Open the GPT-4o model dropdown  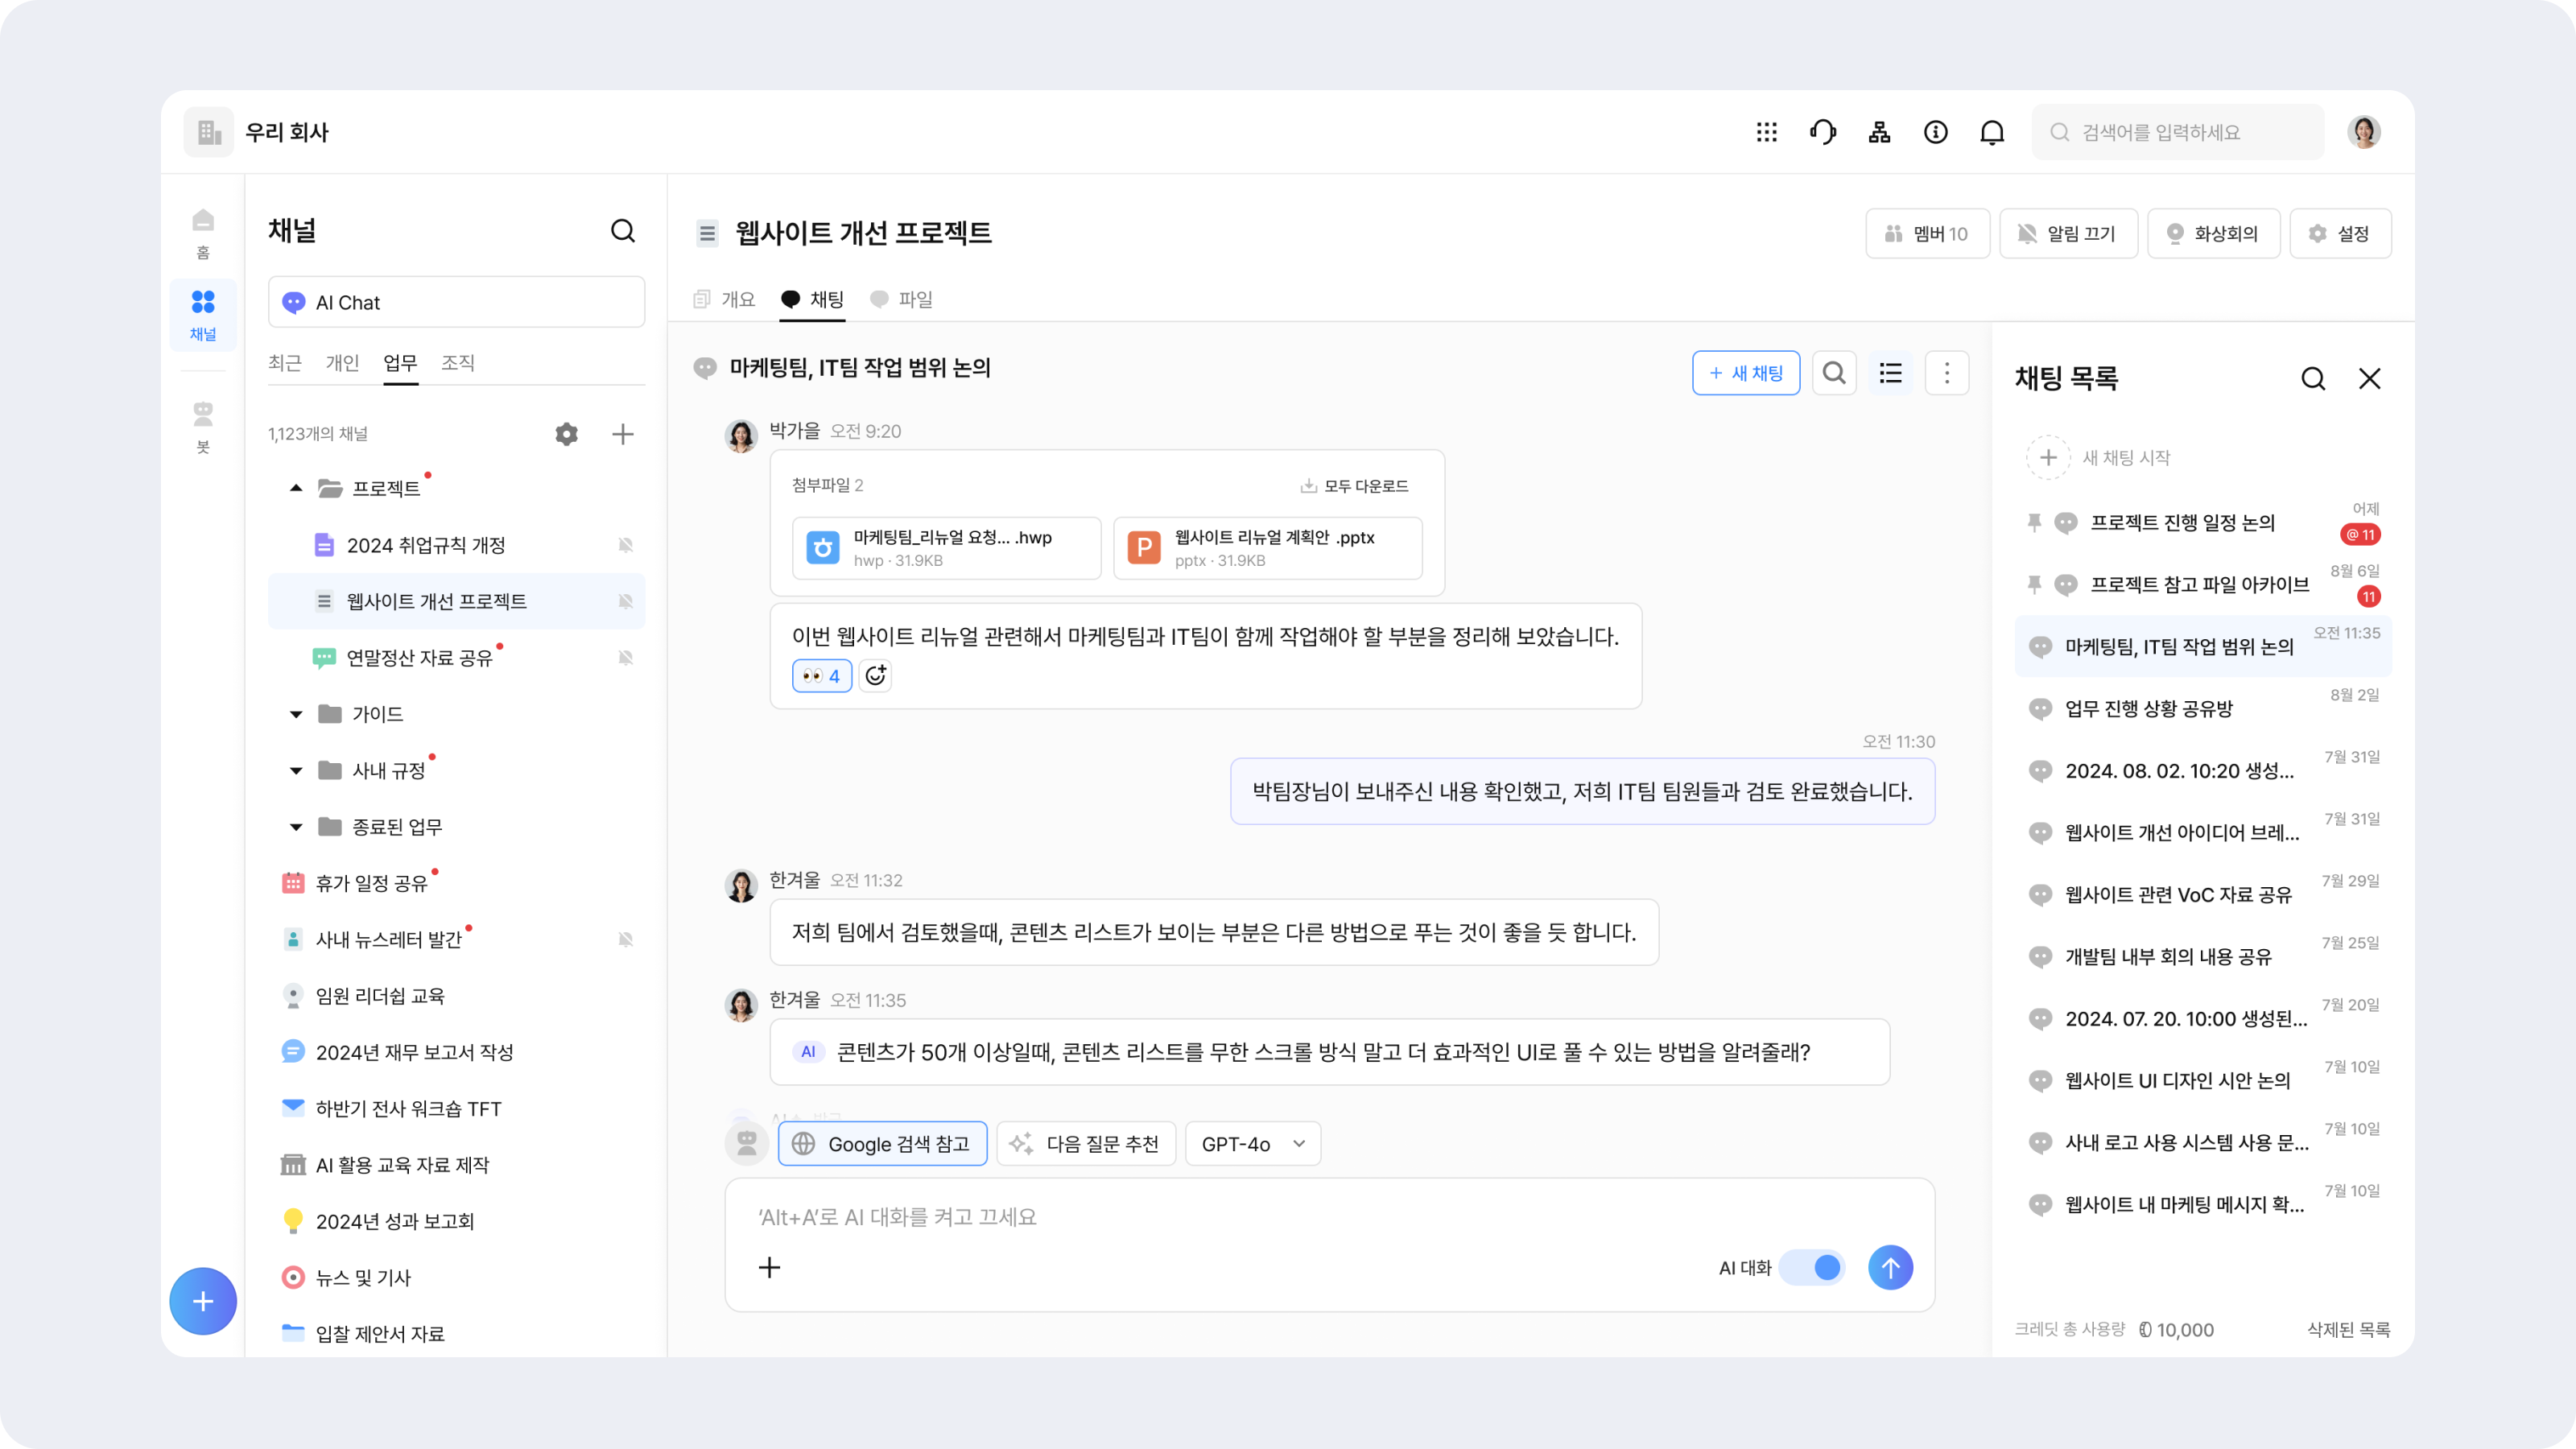(x=1253, y=1144)
